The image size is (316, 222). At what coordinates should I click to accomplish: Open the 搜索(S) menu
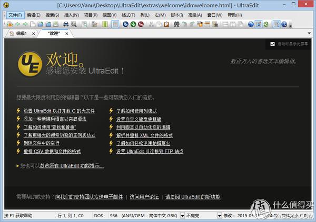52,15
